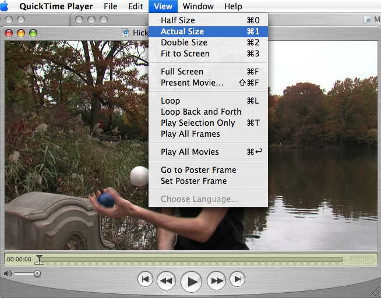This screenshot has height=298, width=381.
Task: Toggle Loop Back and Forth
Action: [x=208, y=112]
